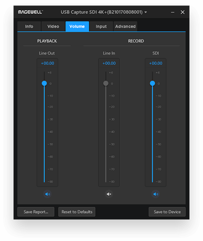The height and width of the screenshot is (241, 203).
Task: Click the RECORD section heading
Action: (136, 41)
